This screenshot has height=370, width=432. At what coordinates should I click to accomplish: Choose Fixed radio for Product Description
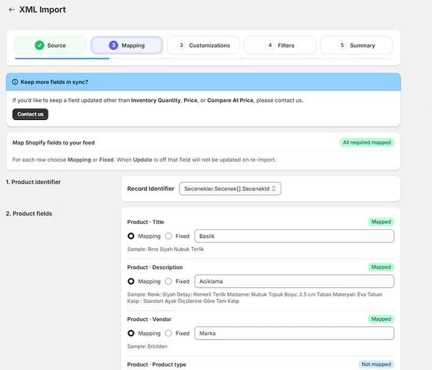tap(168, 281)
